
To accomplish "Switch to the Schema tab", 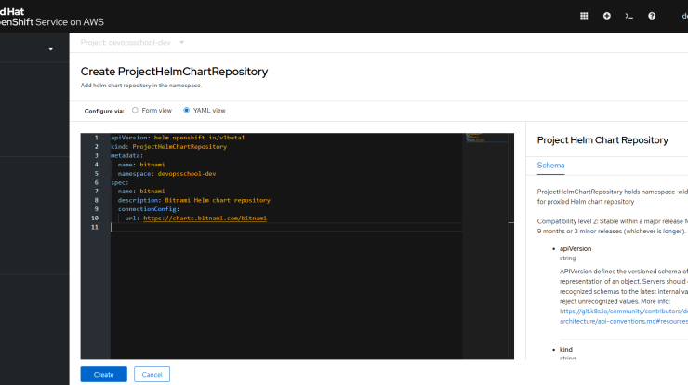I will click(x=550, y=166).
